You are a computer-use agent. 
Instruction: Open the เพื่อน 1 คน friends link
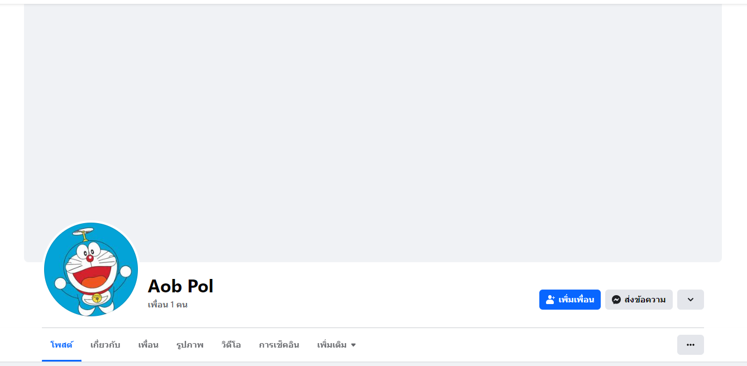pyautogui.click(x=167, y=305)
